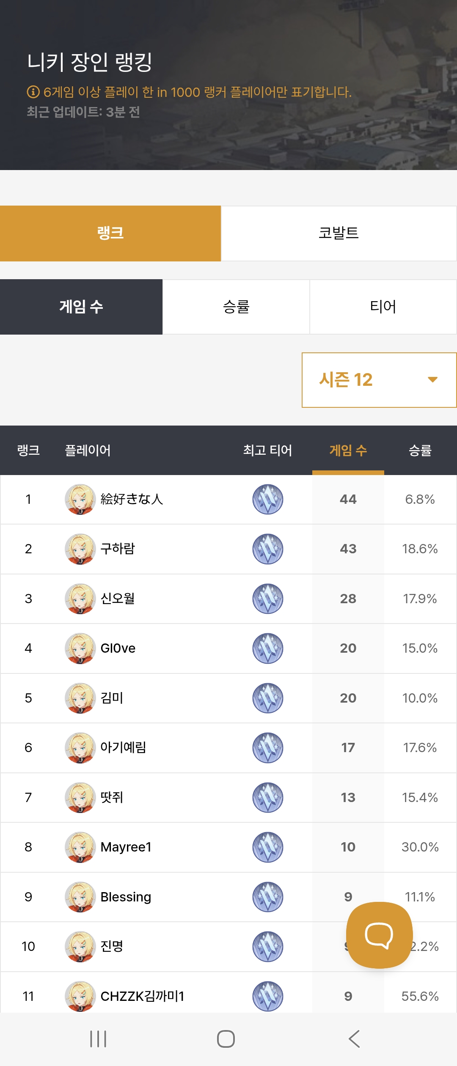Open player Blessing's profile link

click(126, 897)
